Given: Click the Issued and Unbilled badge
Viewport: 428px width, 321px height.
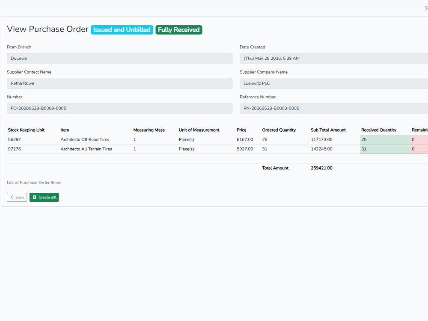Looking at the screenshot, I should pos(122,29).
